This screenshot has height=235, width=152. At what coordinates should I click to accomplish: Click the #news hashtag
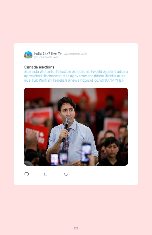point(74,80)
